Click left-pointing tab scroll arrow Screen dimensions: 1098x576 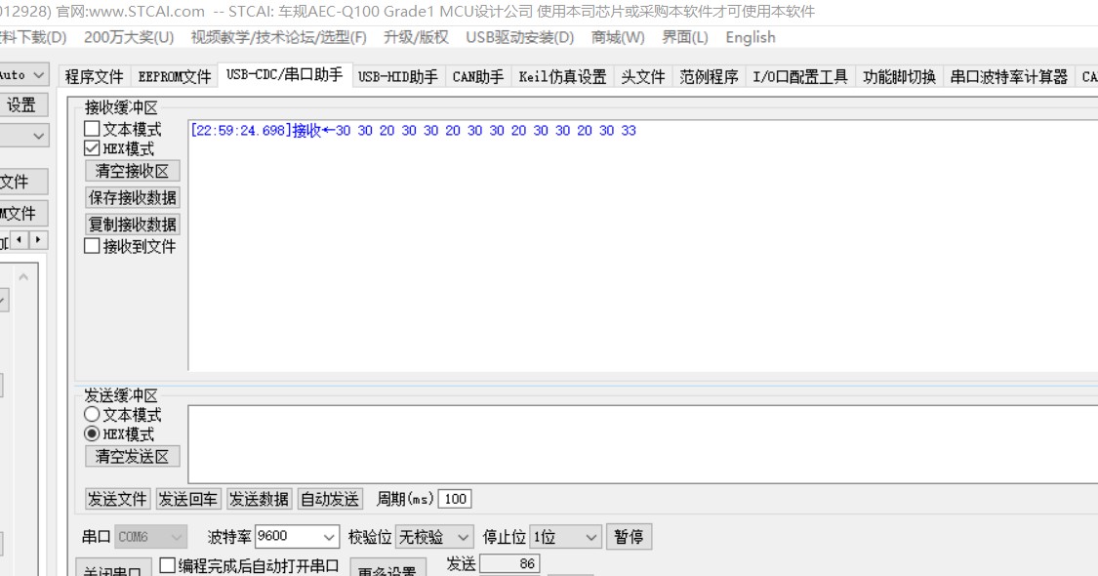pyautogui.click(x=20, y=240)
